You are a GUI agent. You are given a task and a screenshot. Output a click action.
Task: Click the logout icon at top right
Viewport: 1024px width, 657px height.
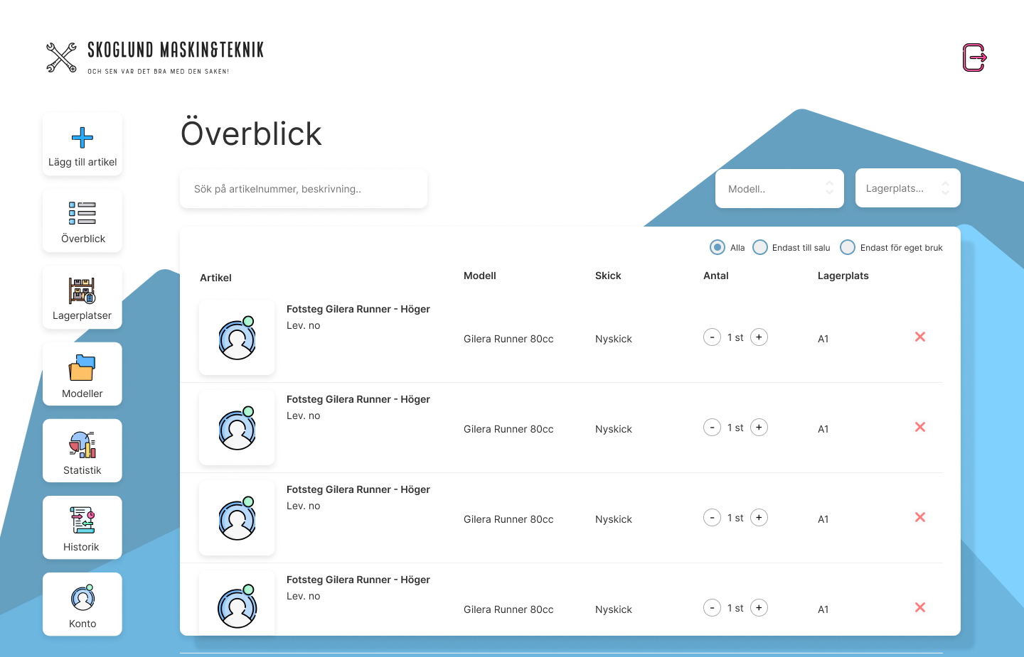974,58
